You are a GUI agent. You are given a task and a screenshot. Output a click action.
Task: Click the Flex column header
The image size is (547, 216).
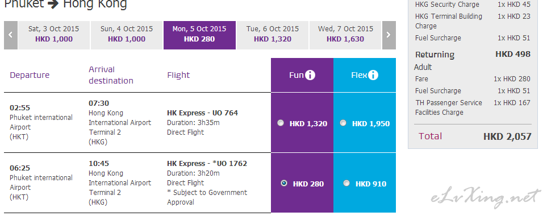pyautogui.click(x=365, y=75)
